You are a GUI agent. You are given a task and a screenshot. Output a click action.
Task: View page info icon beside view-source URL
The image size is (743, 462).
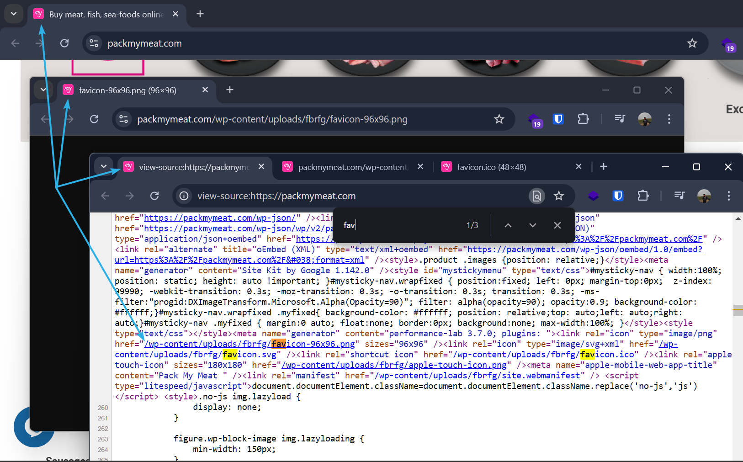pyautogui.click(x=184, y=196)
